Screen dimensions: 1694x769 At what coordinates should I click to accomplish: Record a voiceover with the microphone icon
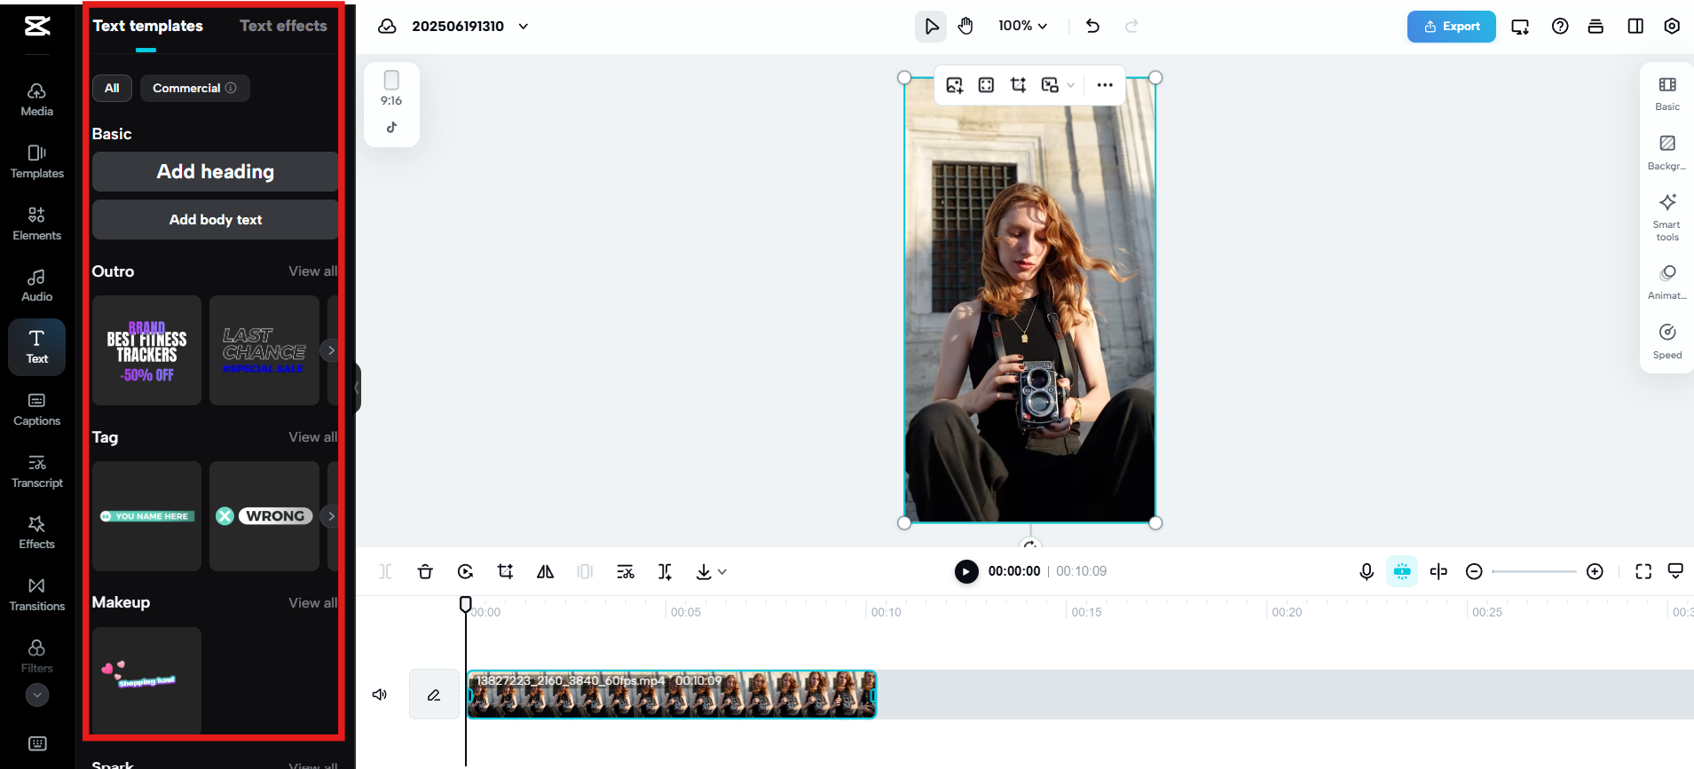1367,572
